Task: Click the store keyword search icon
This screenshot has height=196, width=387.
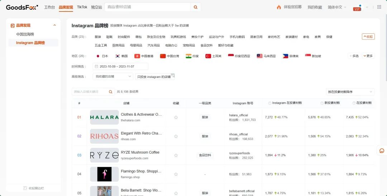Action: point(111,92)
